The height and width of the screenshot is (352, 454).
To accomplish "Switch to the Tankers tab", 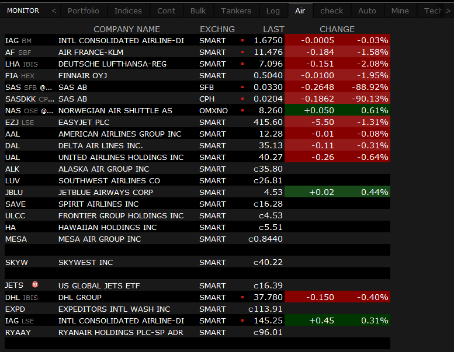I will (236, 11).
